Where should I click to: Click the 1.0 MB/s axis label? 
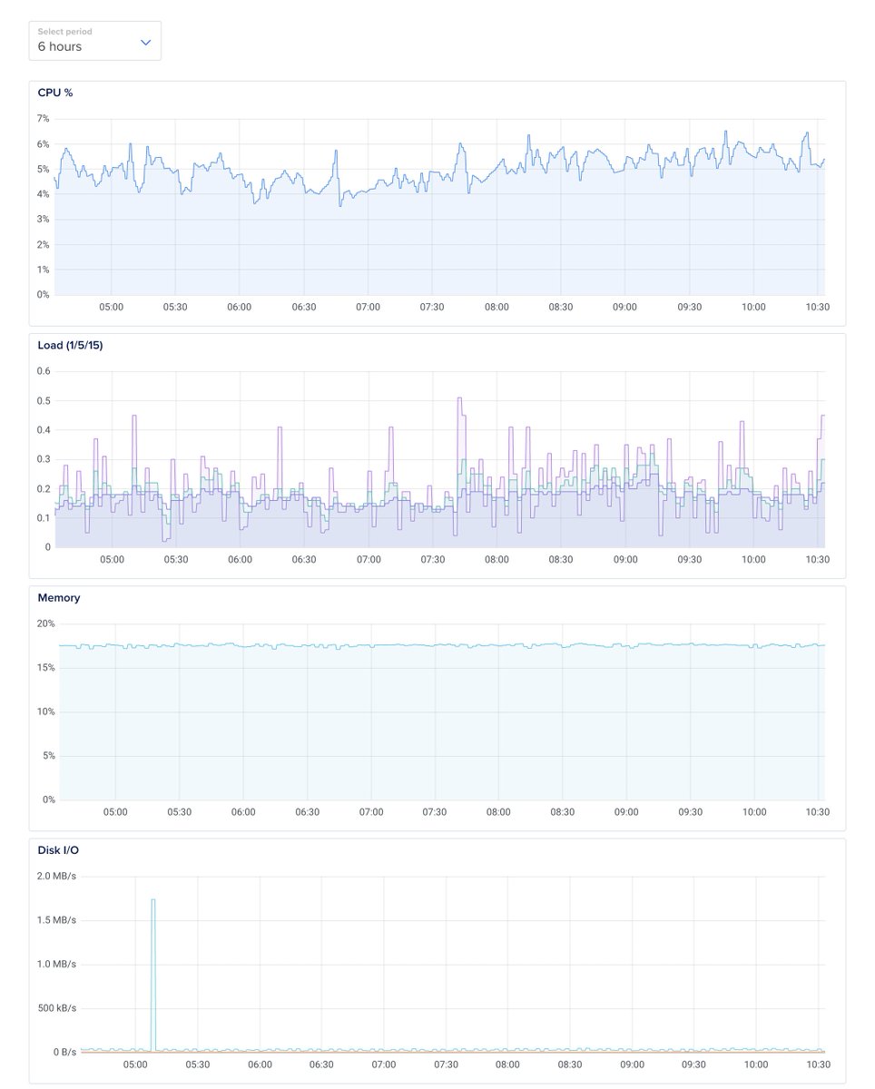pos(57,964)
